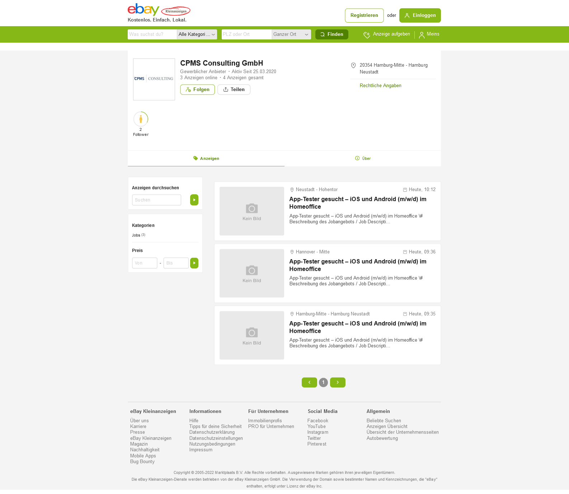Screen dimensions: 569x494
Task: Click the date icon beside Heute, 09:35
Action: coord(405,314)
